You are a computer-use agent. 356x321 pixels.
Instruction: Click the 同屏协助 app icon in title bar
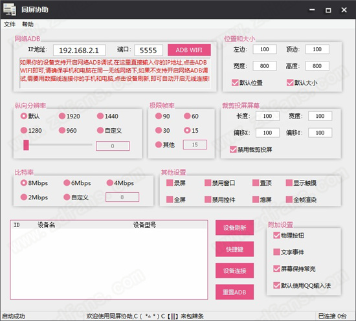click(10, 10)
